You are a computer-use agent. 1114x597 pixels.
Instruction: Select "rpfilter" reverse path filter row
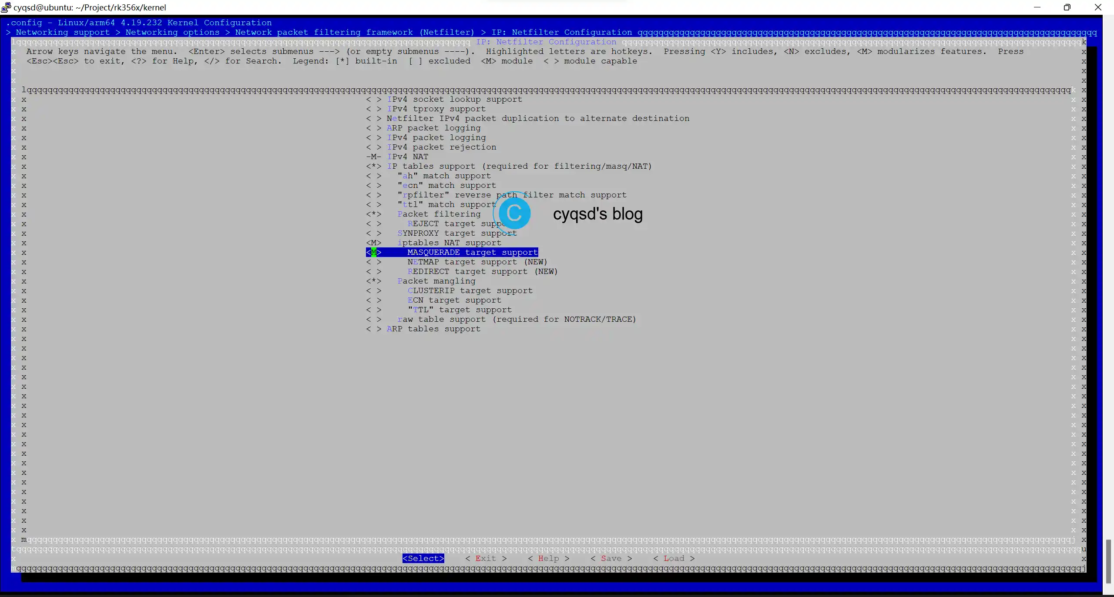[496, 195]
